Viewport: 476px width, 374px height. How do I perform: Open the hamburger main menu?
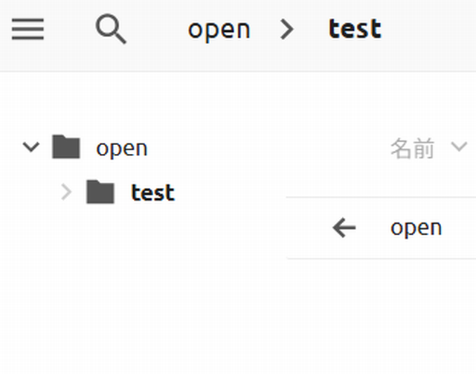(x=28, y=30)
